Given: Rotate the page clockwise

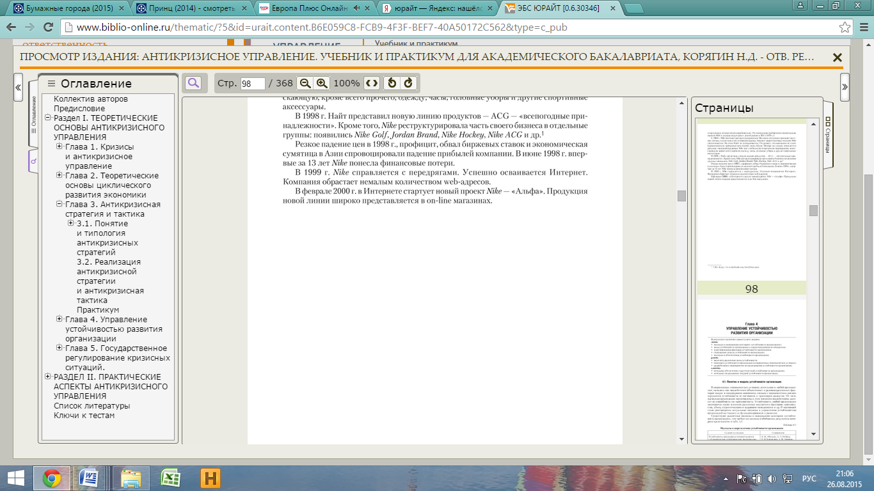Looking at the screenshot, I should [409, 84].
